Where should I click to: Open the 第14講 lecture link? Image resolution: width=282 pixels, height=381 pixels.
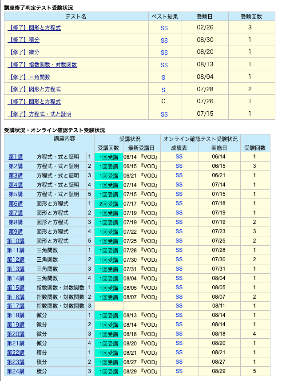pyautogui.click(x=16, y=278)
